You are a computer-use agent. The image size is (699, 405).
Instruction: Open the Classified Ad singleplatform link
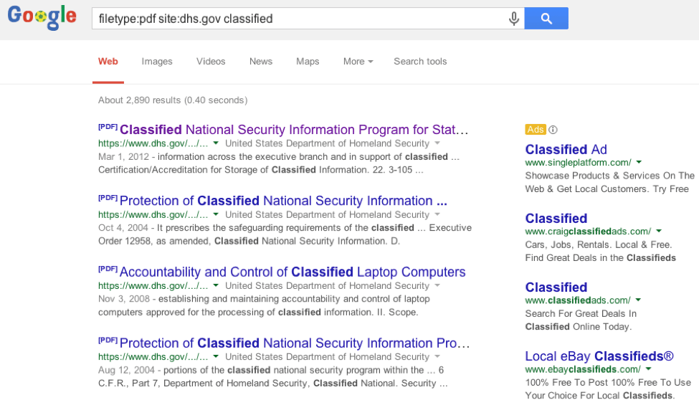click(566, 150)
